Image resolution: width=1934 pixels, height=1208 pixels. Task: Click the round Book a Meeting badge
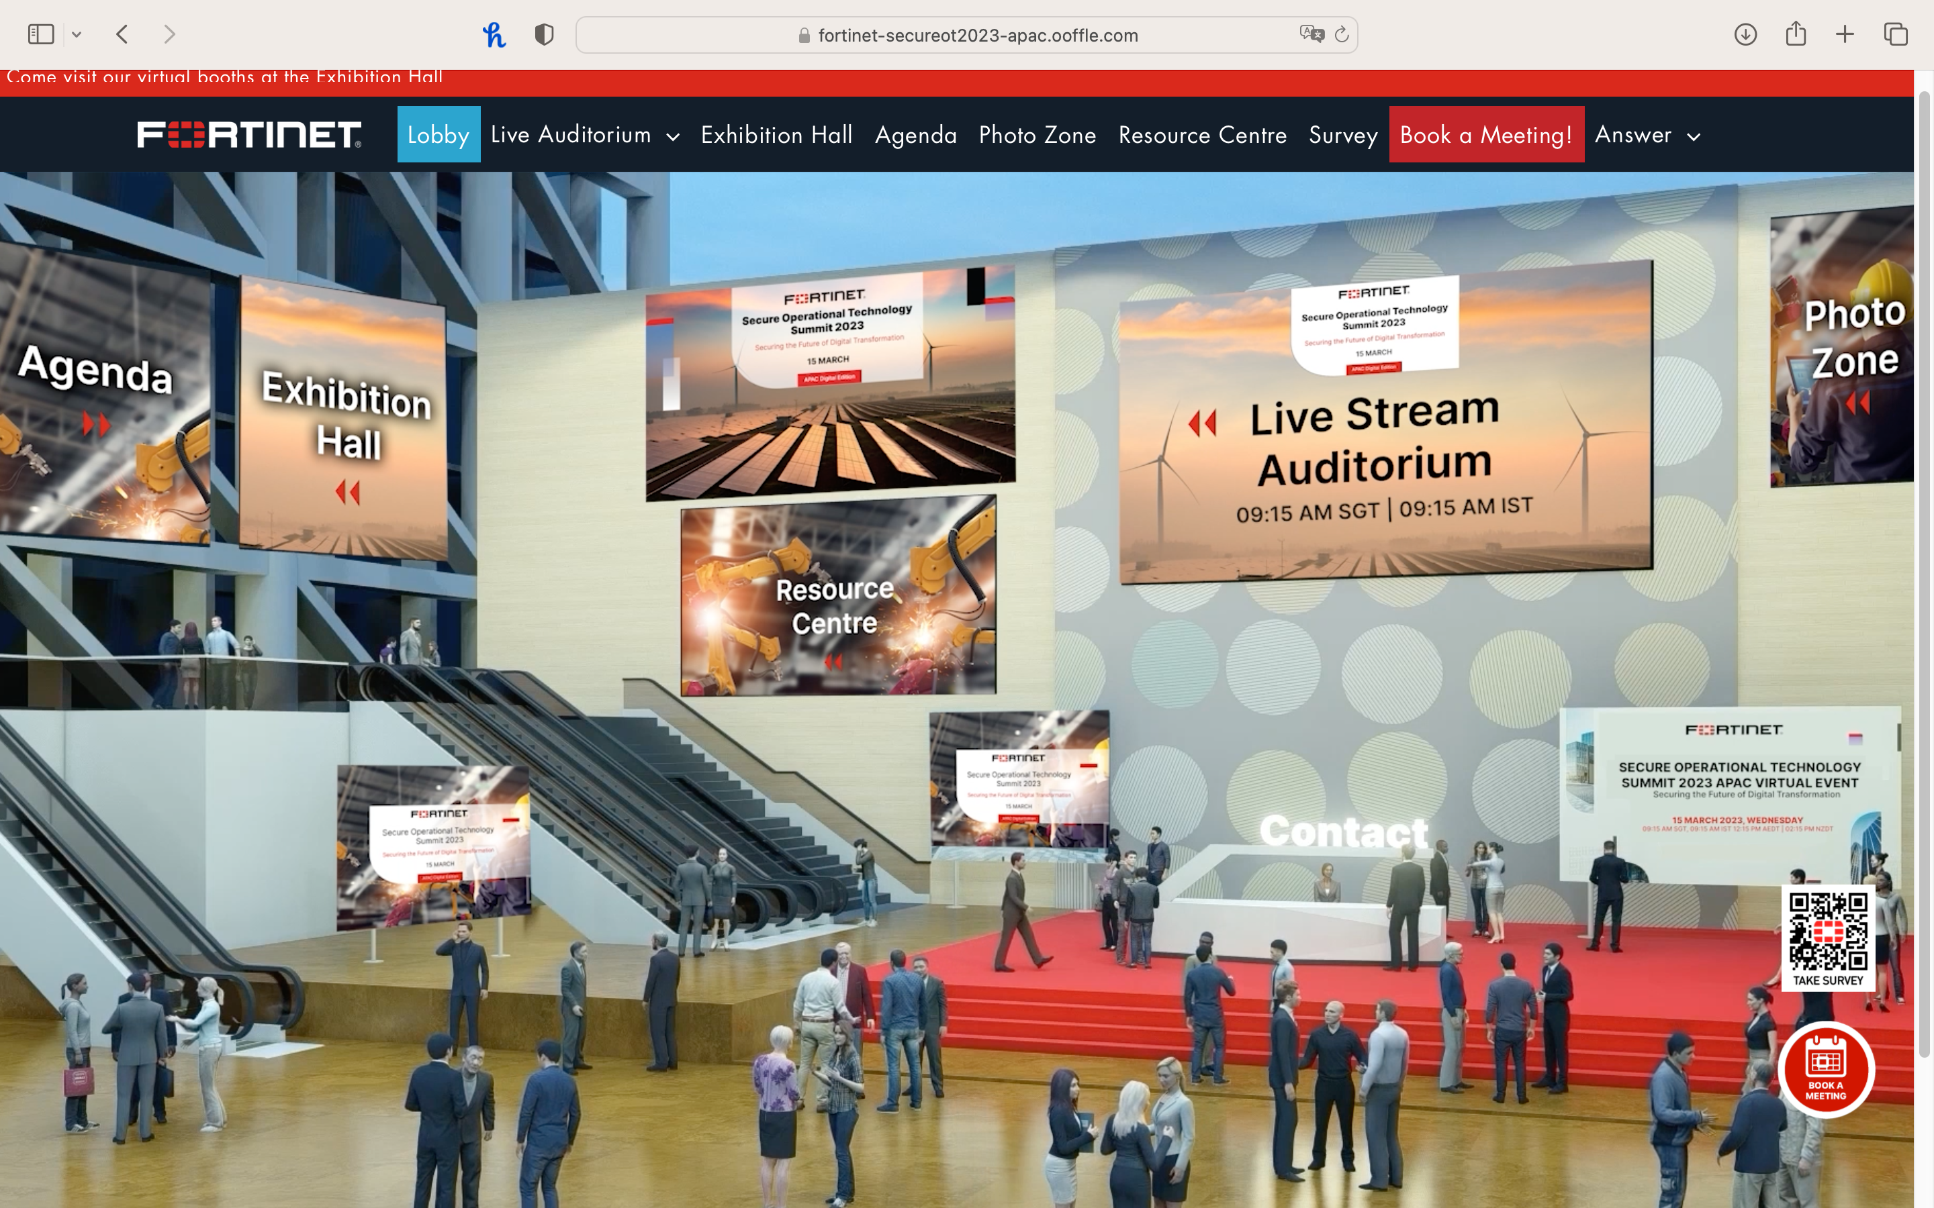[x=1826, y=1069]
